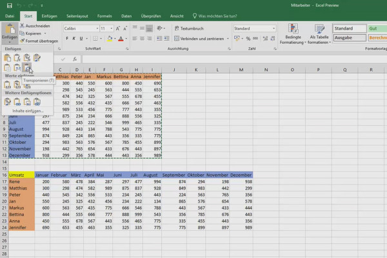Choose the paste Formeln (fx) icon

pyautogui.click(x=17, y=58)
